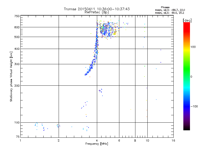The height and width of the screenshot is (153, 204).
Task: Click the x-axis label 'Frequency [MHz]'
Action: (x=97, y=144)
